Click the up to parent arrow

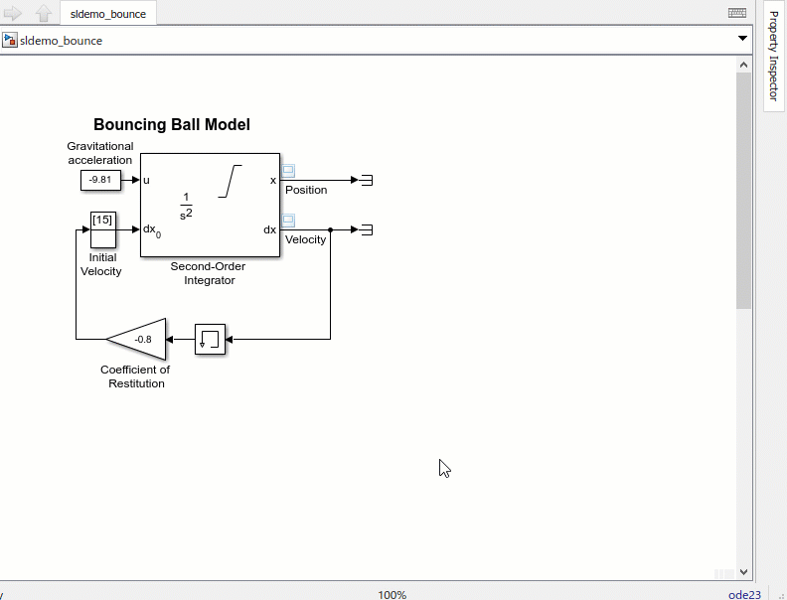pos(44,13)
